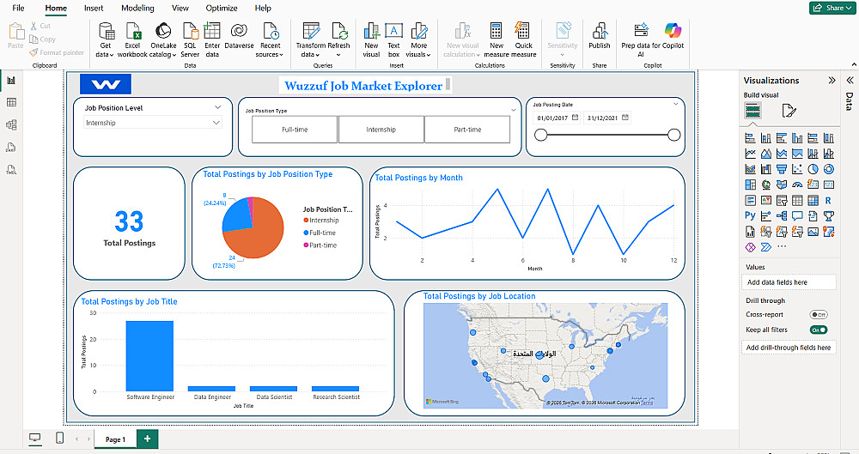Switch to Table view in left sidebar

pyautogui.click(x=11, y=102)
